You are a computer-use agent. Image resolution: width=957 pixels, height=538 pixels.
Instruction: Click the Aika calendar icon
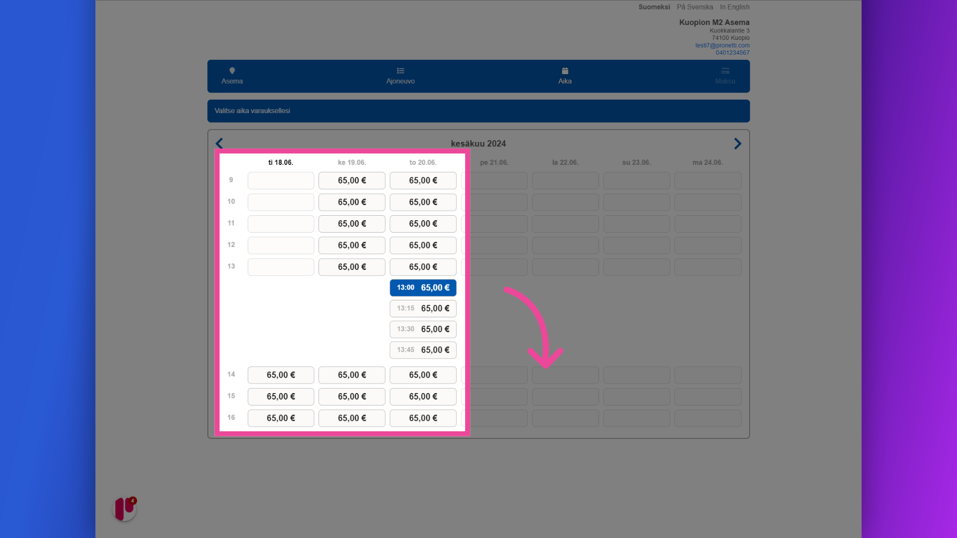pyautogui.click(x=565, y=71)
